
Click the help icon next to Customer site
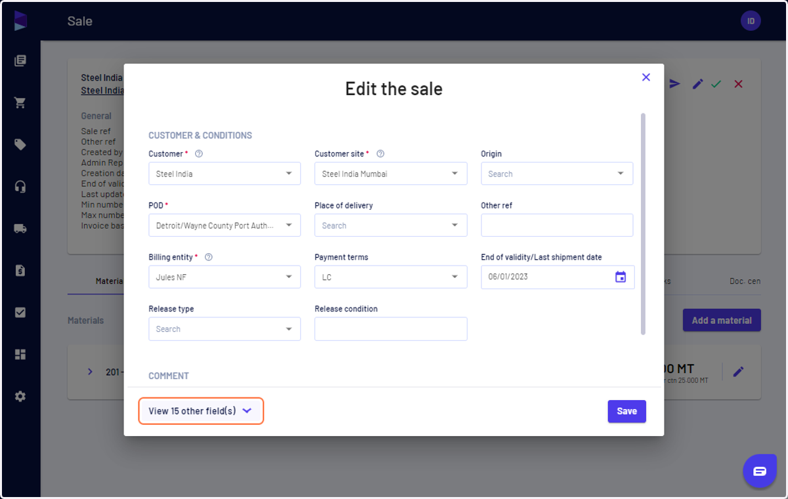(x=380, y=154)
